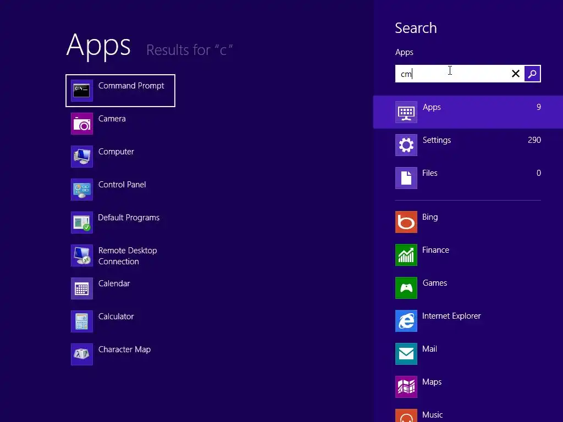
Task: Search within Games app icon
Action: tap(406, 288)
